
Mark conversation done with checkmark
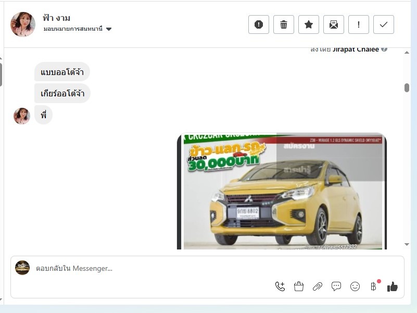[384, 24]
